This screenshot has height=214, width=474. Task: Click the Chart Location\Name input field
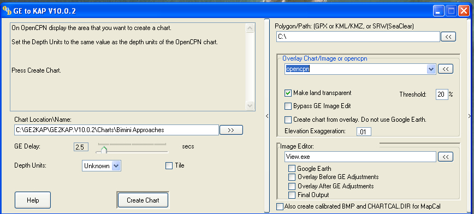116,130
